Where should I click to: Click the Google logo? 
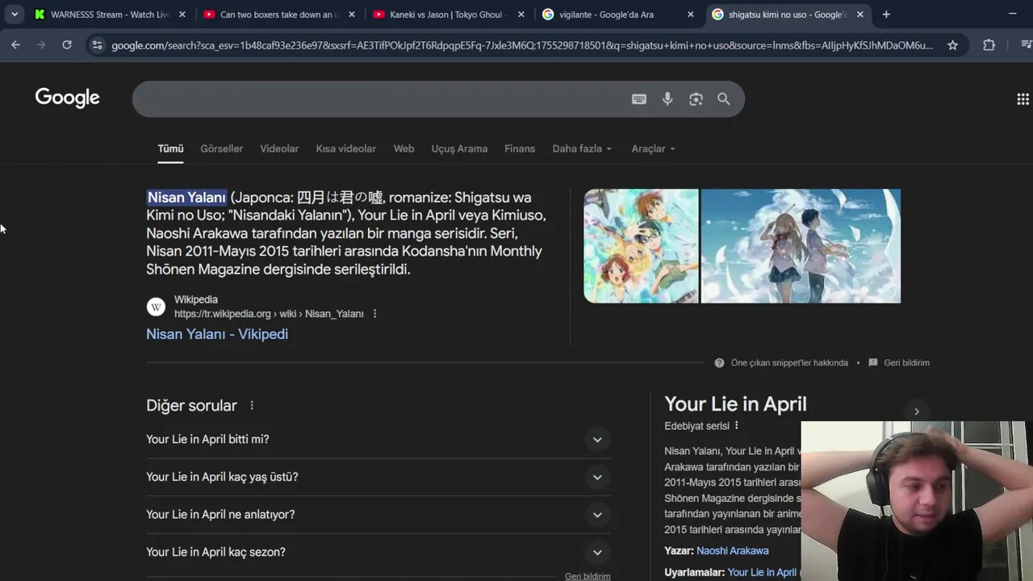pos(67,98)
